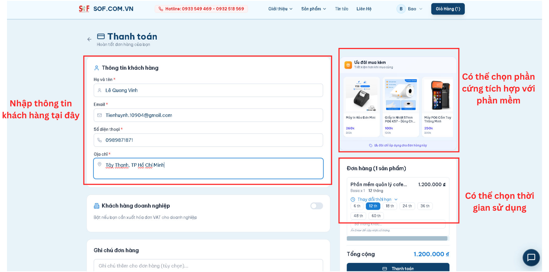Select the 12 th duration option
The width and height of the screenshot is (549, 272).
tap(373, 206)
